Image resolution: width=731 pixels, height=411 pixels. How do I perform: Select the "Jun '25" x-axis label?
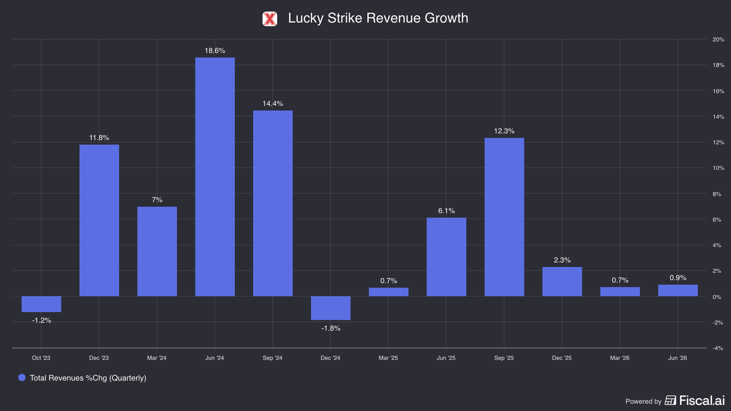point(446,358)
